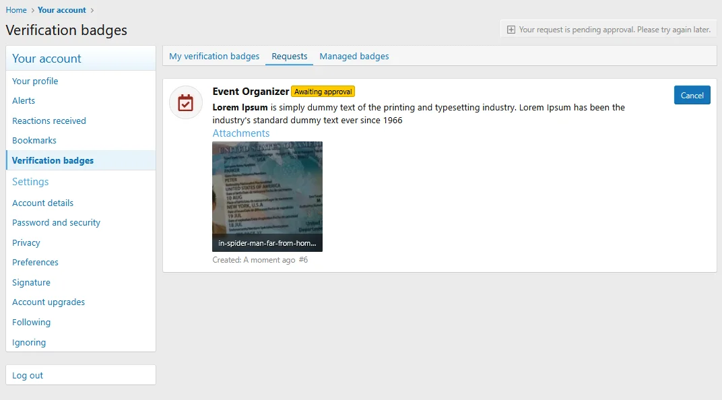722x400 pixels.
Task: View Reactions received page
Action: (x=81, y=121)
